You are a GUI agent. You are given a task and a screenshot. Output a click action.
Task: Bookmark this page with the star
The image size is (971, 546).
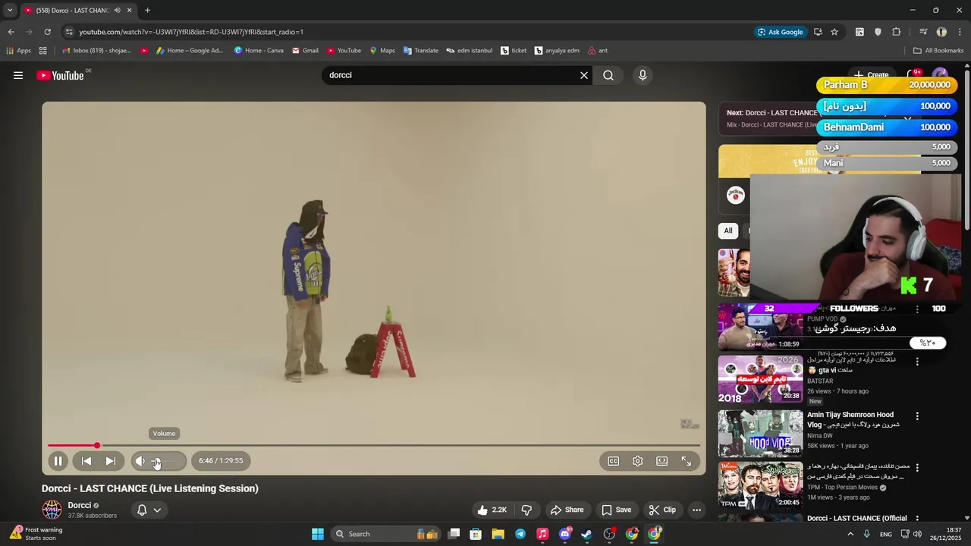tap(834, 32)
